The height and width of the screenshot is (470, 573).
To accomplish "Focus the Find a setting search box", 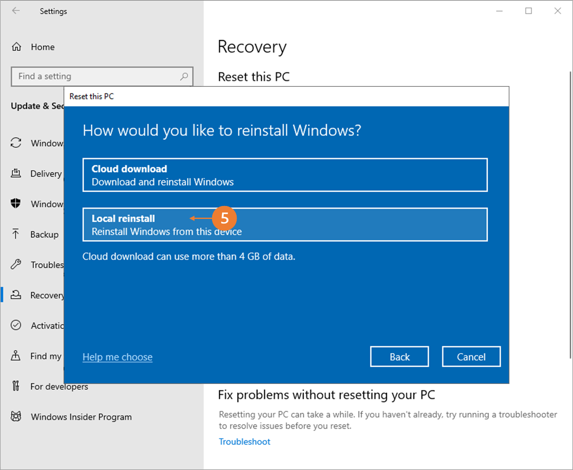I will [x=102, y=76].
